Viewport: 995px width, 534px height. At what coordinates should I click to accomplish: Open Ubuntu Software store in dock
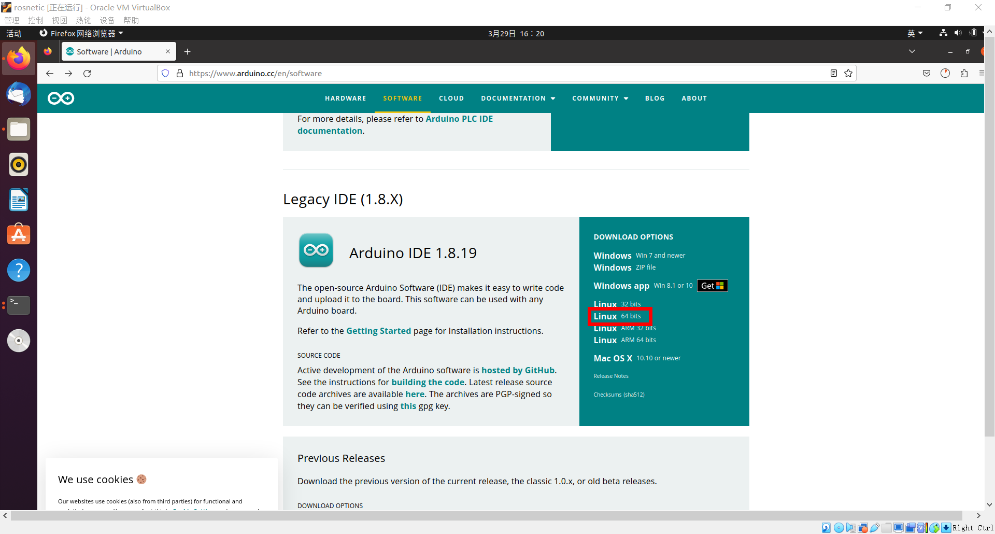tap(19, 235)
